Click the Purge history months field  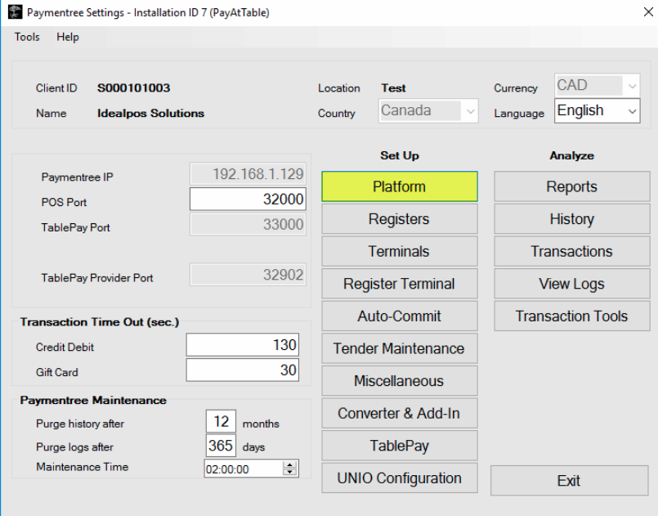pos(222,421)
